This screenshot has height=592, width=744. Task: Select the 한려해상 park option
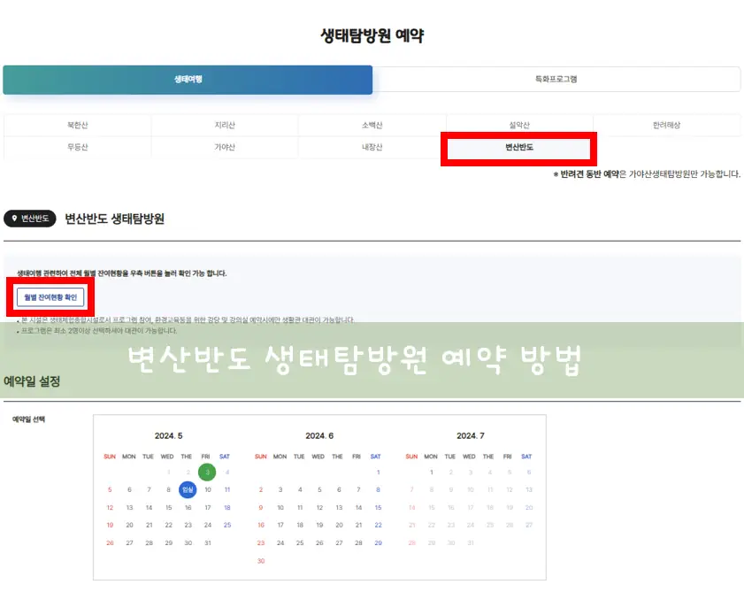[667, 125]
